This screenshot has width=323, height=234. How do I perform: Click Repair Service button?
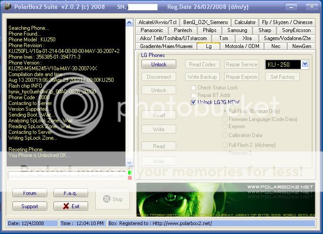242,64
